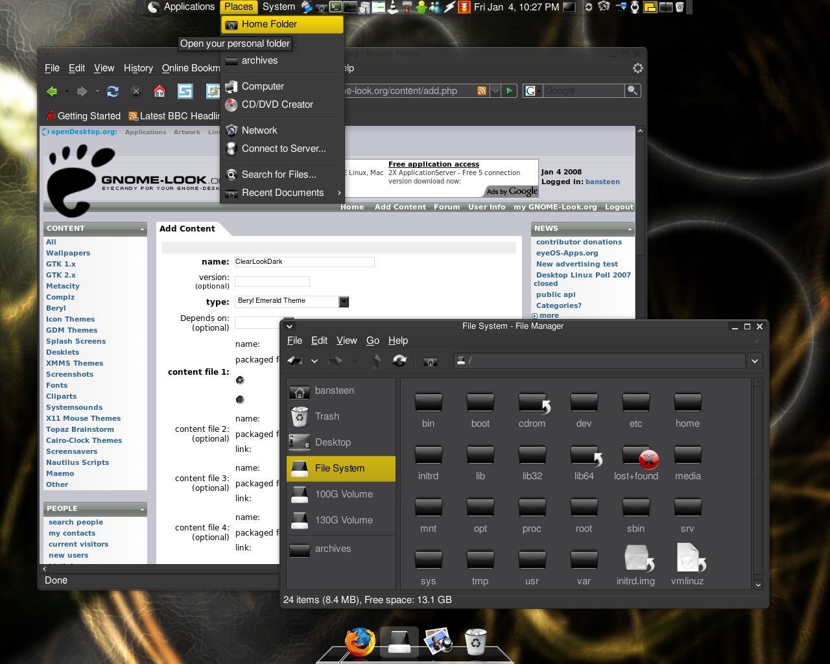The image size is (830, 664).
Task: Open the cdrom folder
Action: coord(532,410)
